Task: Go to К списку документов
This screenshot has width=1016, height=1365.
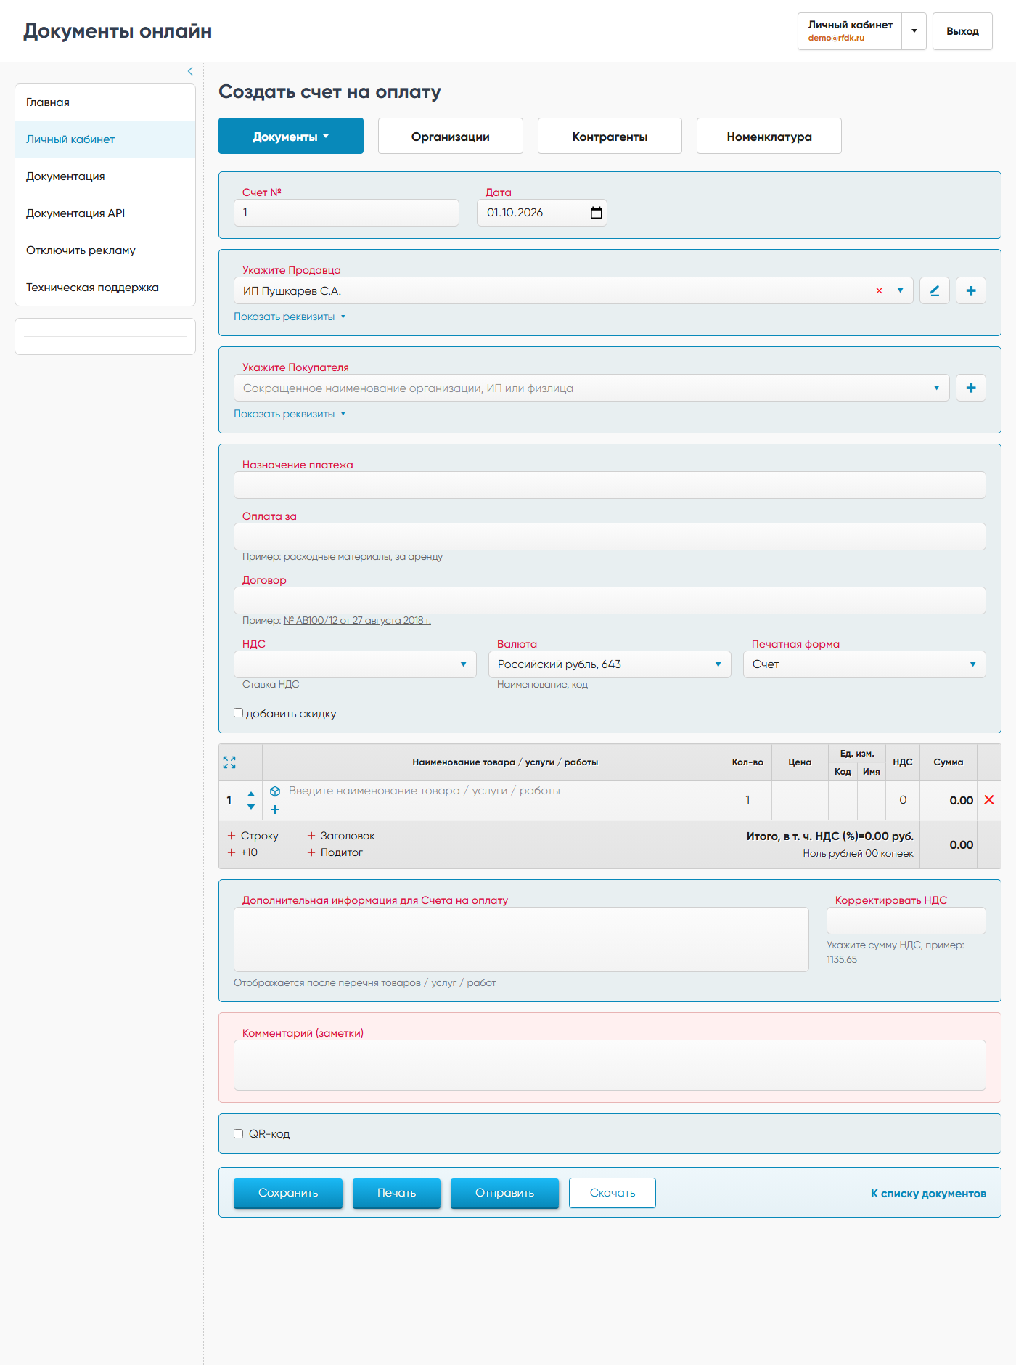Action: coord(928,1193)
